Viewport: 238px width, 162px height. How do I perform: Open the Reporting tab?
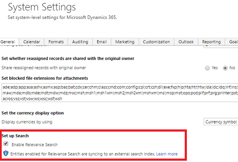pos(211,42)
